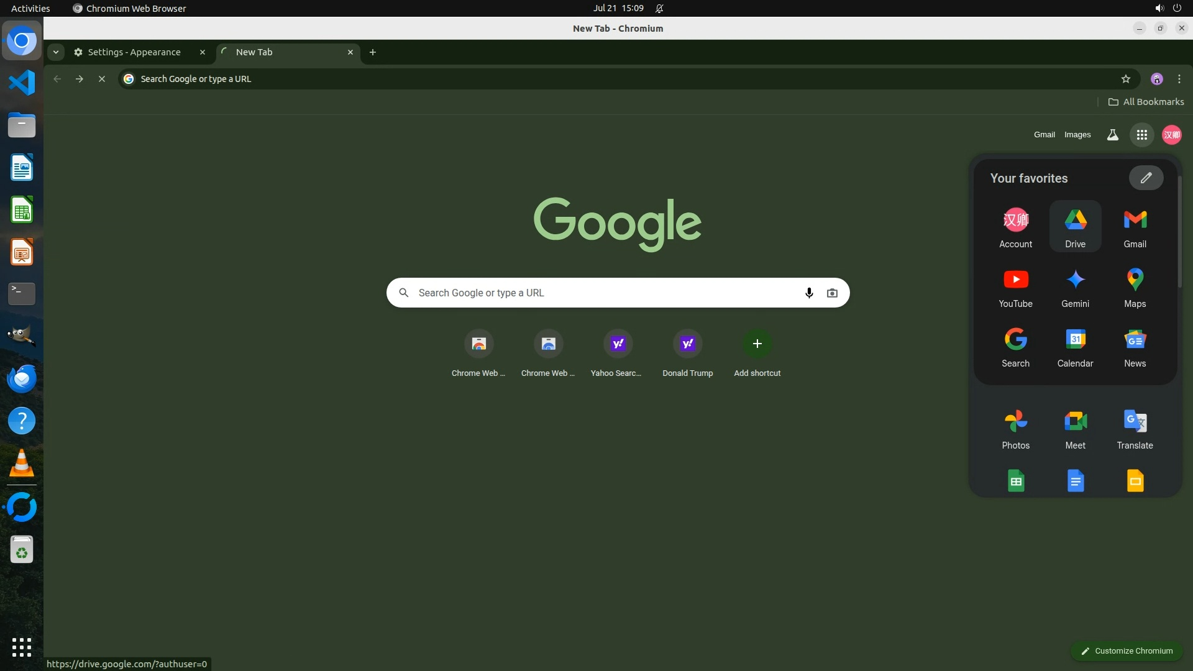The image size is (1193, 671).
Task: Switch to Settings - Appearance tab
Action: (134, 52)
